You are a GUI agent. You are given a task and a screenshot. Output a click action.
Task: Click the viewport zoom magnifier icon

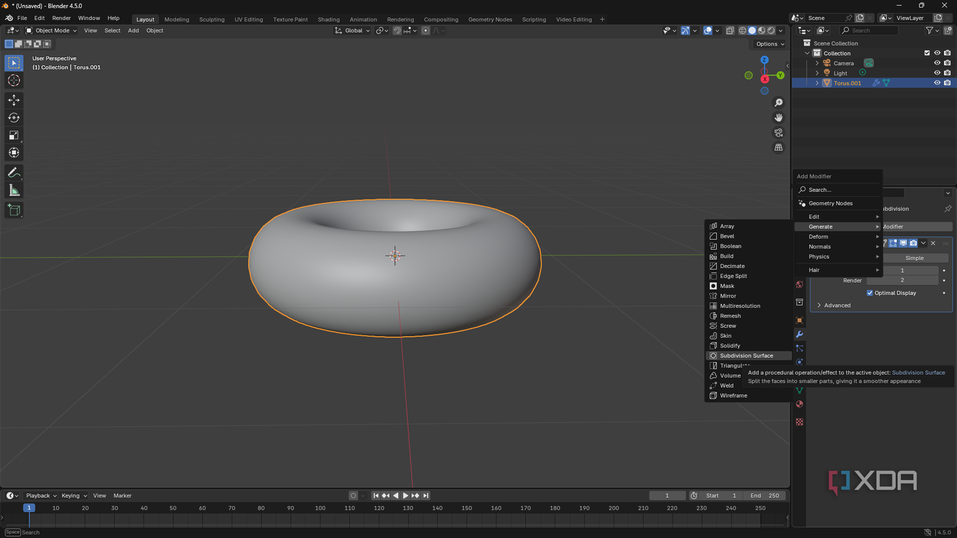[778, 103]
